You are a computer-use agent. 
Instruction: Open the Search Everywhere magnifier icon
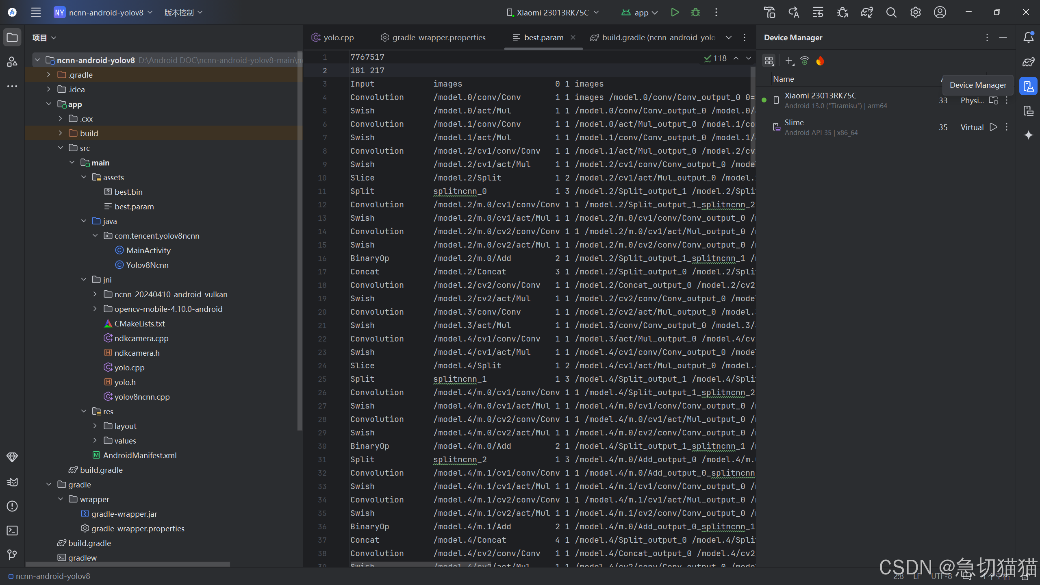(x=891, y=12)
